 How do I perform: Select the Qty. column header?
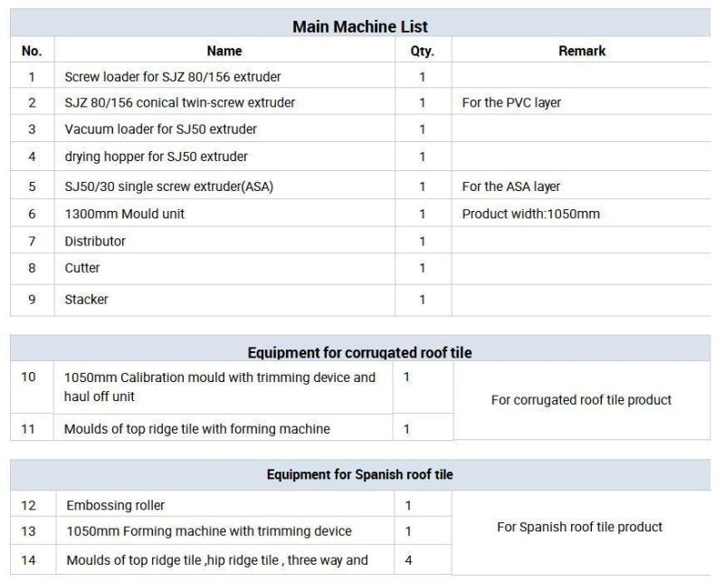tap(423, 51)
